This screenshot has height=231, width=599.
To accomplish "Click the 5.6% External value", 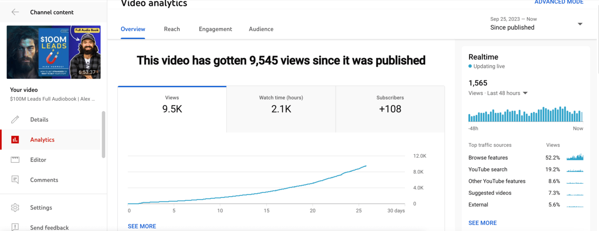I will 554,205.
